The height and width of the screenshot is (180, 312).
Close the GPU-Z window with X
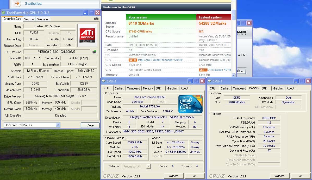[x=97, y=13]
